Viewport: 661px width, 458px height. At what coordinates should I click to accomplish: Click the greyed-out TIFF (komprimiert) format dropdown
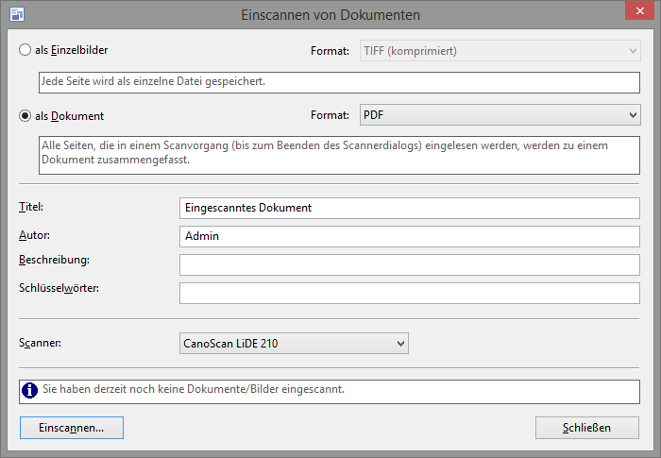pyautogui.click(x=500, y=50)
